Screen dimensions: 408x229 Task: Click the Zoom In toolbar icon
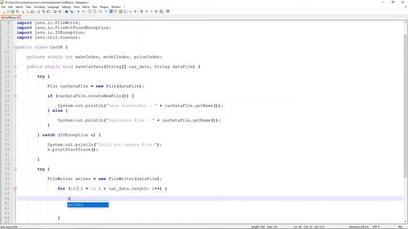pyautogui.click(x=78, y=11)
